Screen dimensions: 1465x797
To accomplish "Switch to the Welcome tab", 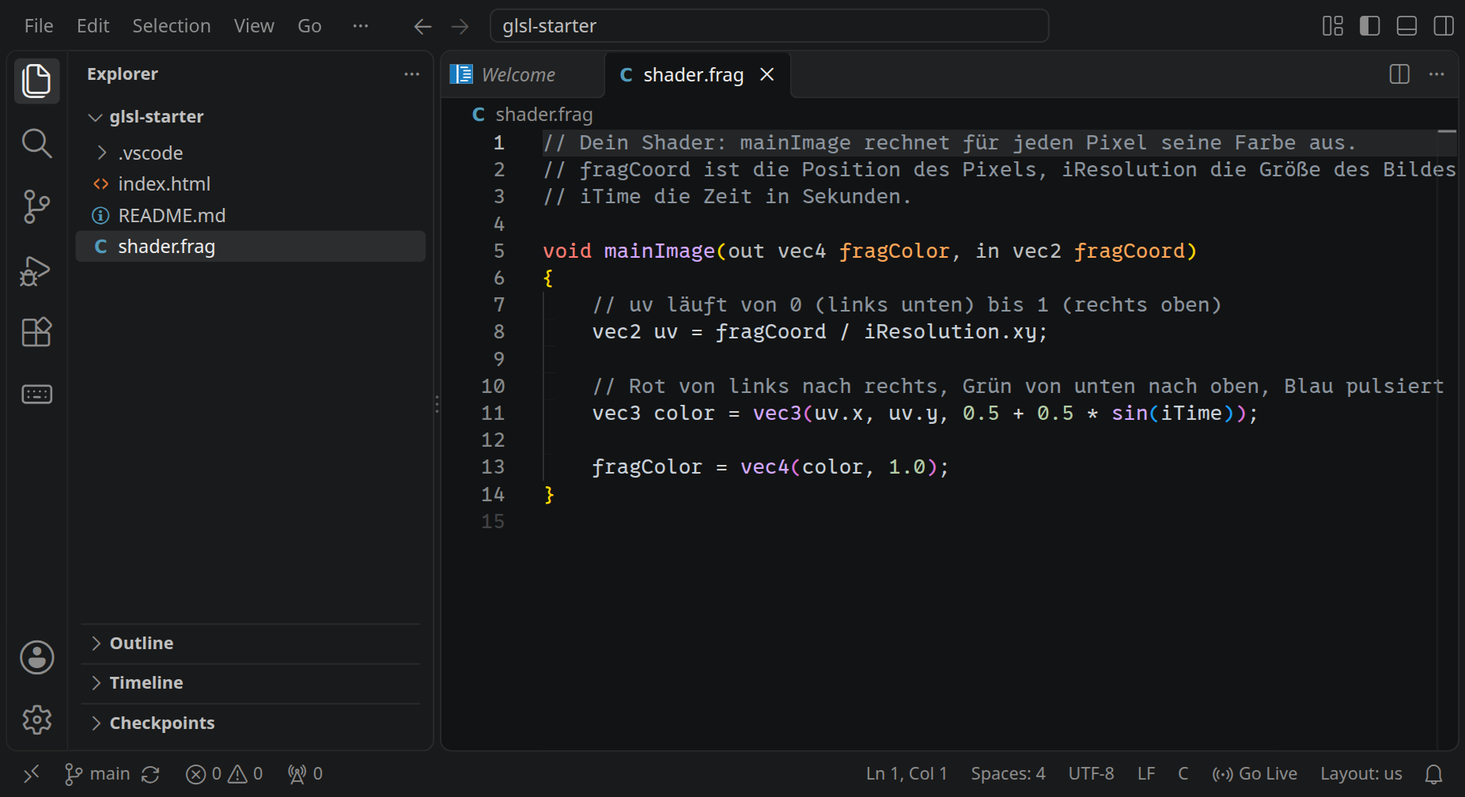I will pos(521,75).
